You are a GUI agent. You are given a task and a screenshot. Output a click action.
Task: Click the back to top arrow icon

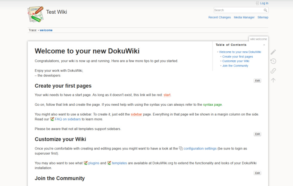273,80
